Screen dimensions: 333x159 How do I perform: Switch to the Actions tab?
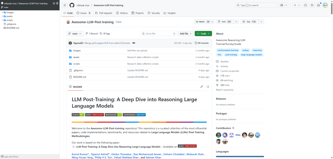pos(122,13)
